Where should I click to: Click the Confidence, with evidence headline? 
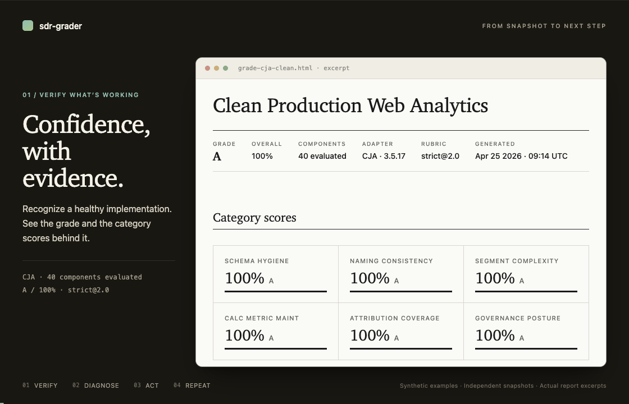click(86, 151)
